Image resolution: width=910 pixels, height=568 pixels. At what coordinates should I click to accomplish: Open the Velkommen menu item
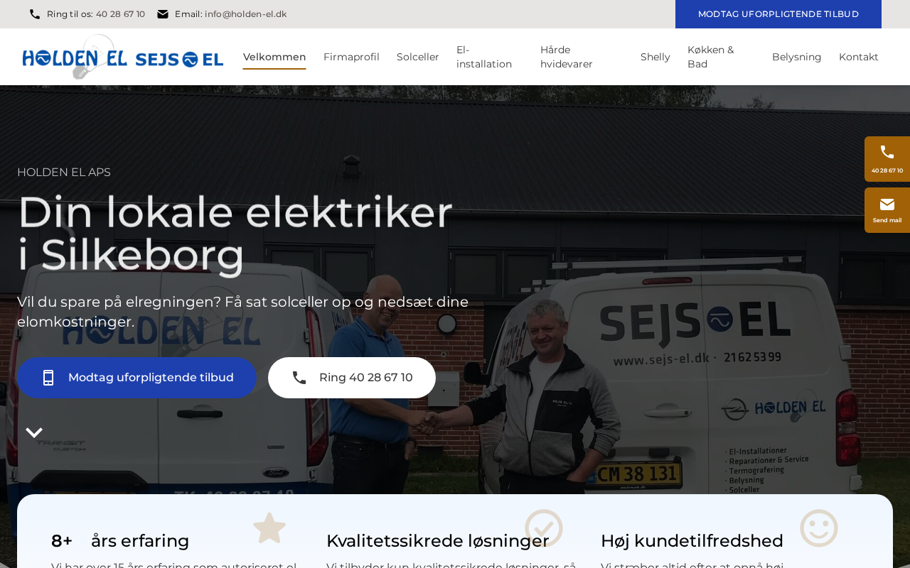pyautogui.click(x=274, y=57)
